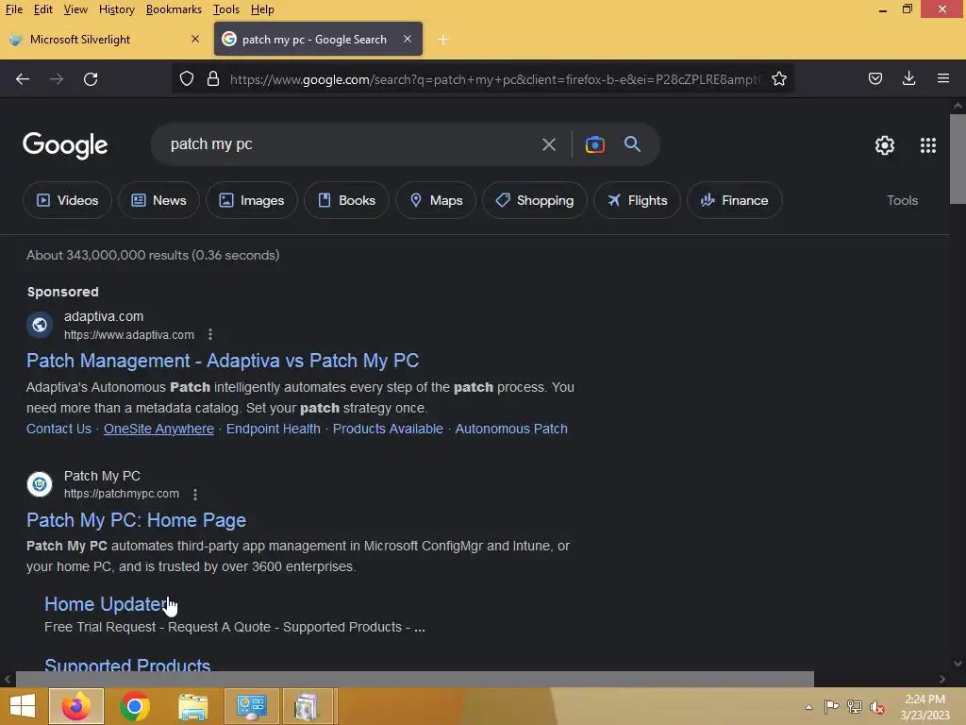
Task: Open the View menu
Action: pos(75,9)
